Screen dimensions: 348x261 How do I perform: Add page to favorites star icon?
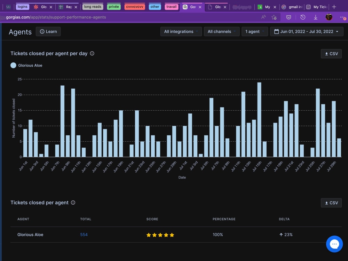pyautogui.click(x=274, y=17)
